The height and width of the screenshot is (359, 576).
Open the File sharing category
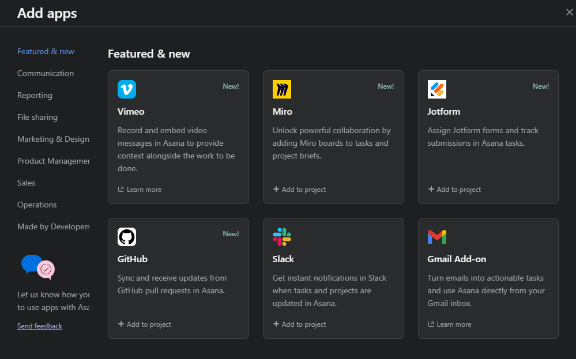click(37, 117)
